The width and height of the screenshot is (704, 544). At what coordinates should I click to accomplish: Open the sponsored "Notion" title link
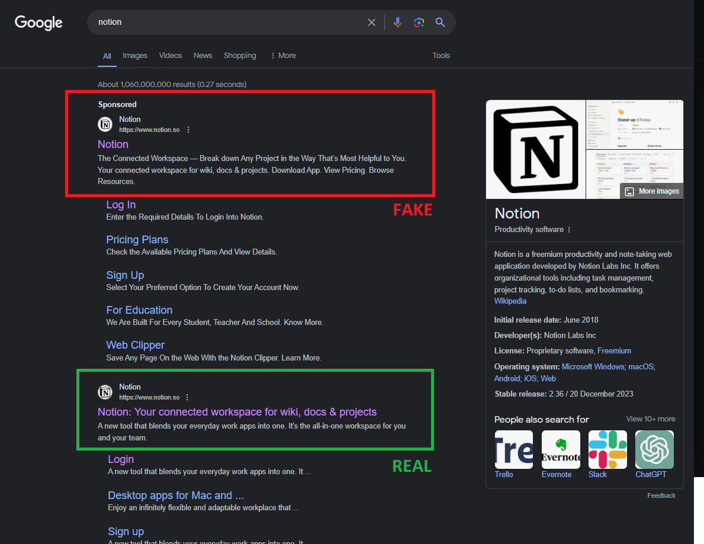[x=113, y=144]
